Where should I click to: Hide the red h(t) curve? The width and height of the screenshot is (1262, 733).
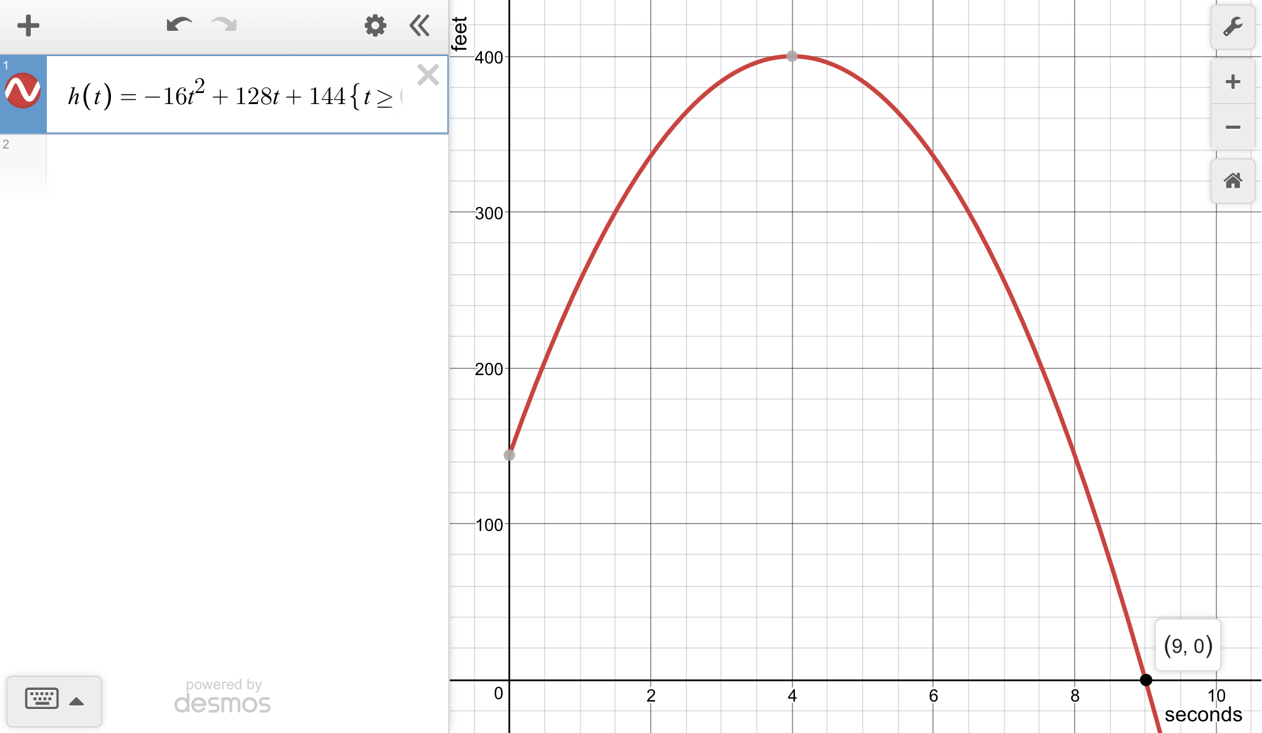[x=23, y=91]
